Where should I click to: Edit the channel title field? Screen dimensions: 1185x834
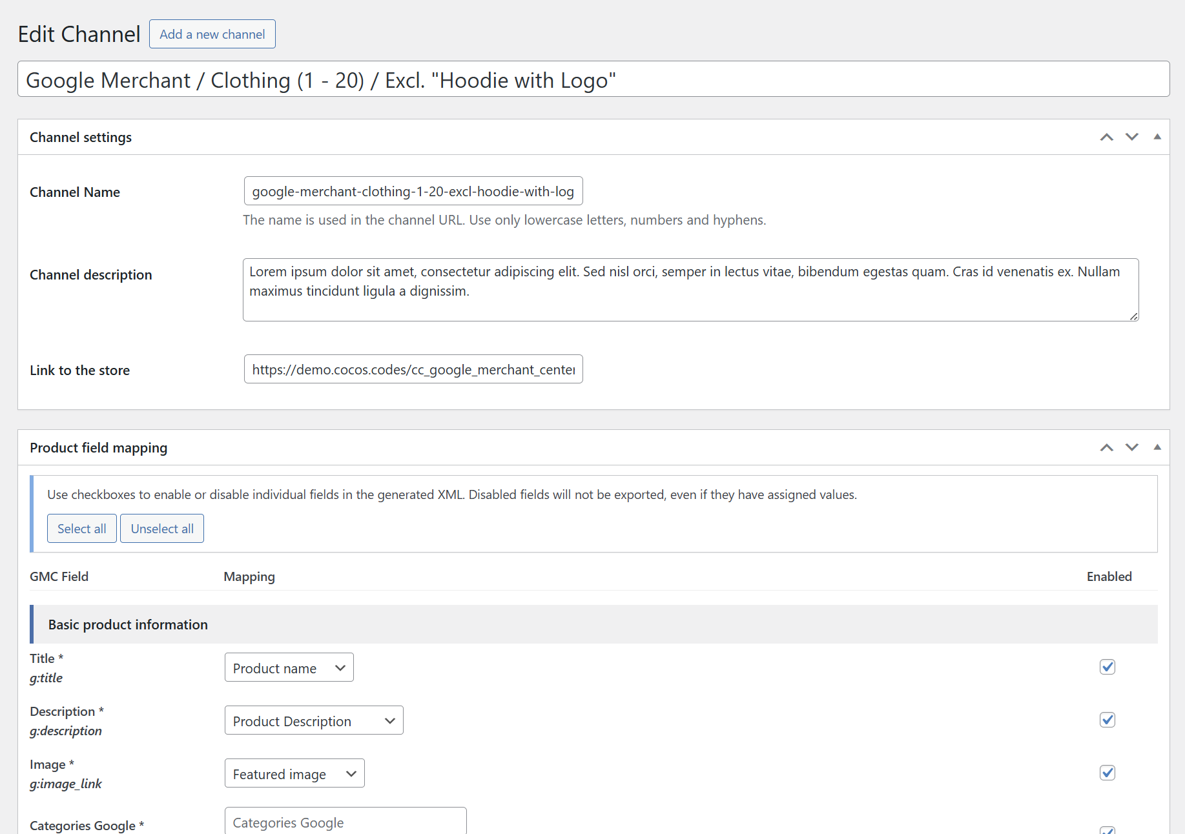click(x=593, y=79)
